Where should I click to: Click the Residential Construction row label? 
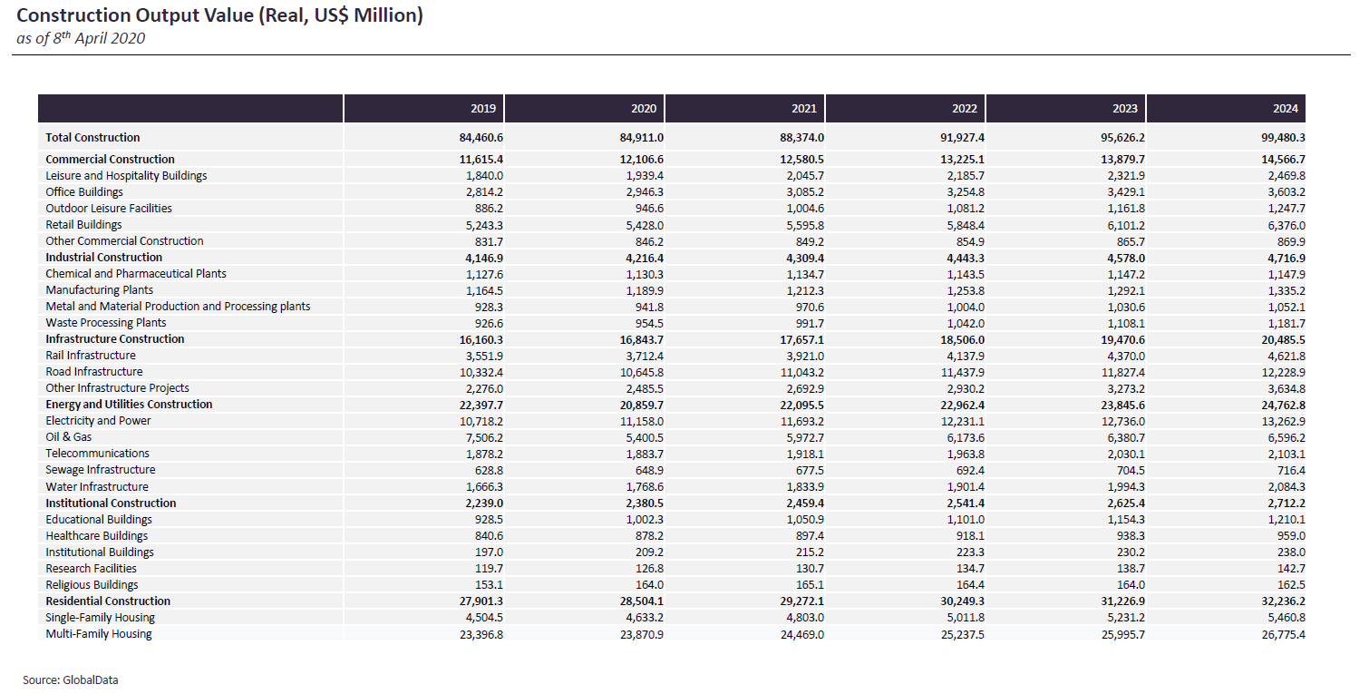pyautogui.click(x=108, y=601)
